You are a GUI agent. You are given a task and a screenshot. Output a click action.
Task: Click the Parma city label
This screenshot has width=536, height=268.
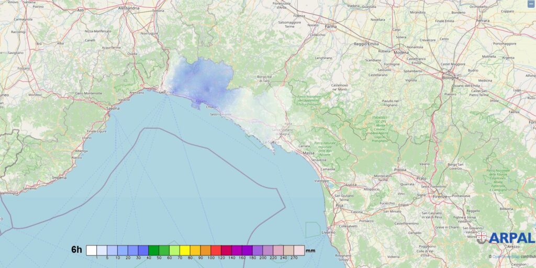click(x=330, y=26)
